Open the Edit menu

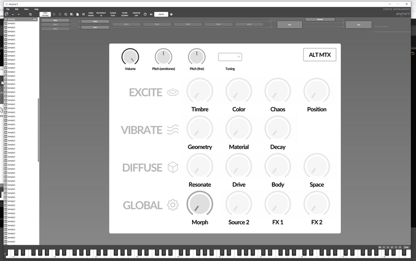tap(17, 9)
